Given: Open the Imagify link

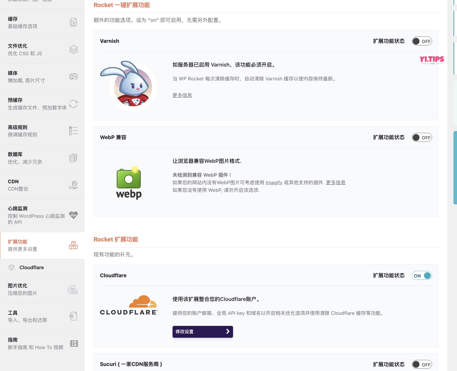Looking at the screenshot, I should (274, 182).
